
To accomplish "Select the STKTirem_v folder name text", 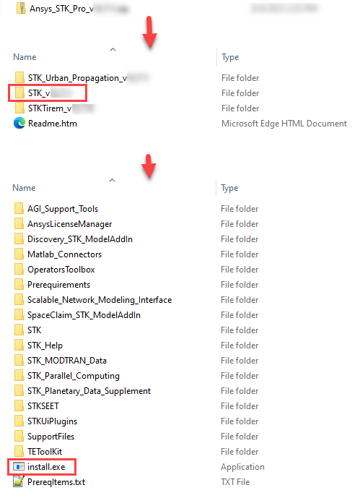I will pyautogui.click(x=50, y=108).
